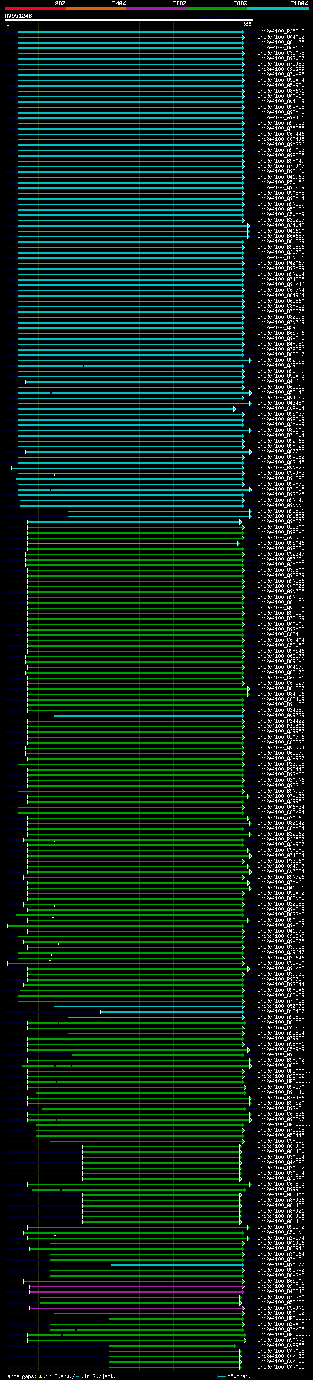
Task: Select hit label UniRef100_O04179
Action: tap(281, 667)
